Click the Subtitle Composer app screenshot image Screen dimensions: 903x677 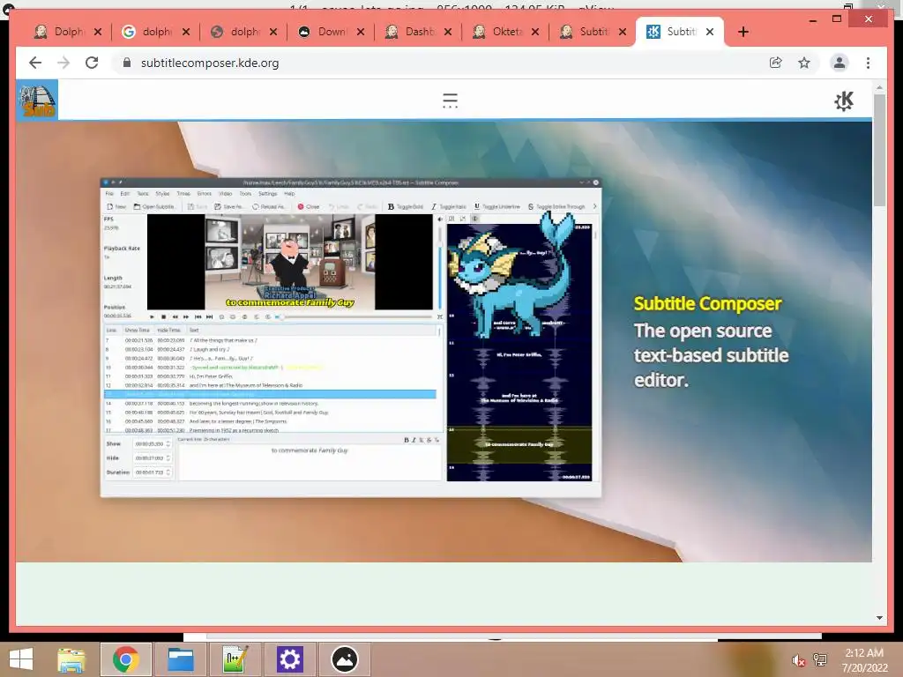coord(351,338)
